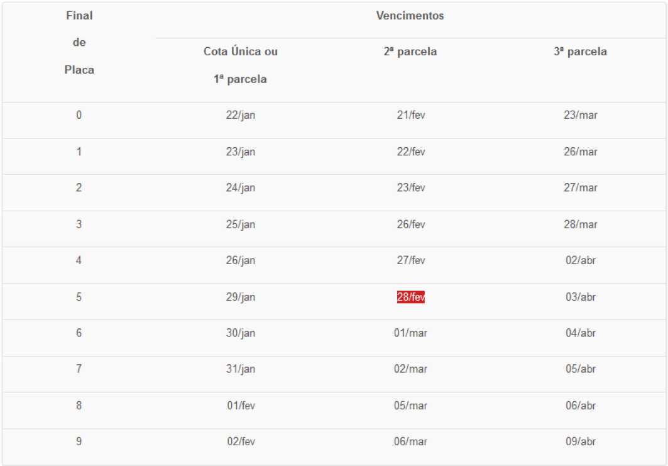Click the highlighted 28/fev date cell

pyautogui.click(x=411, y=297)
